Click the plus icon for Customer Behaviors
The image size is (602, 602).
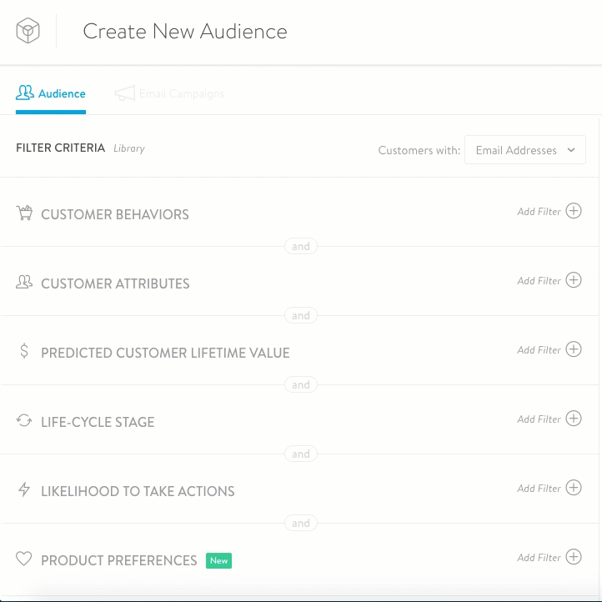point(574,211)
